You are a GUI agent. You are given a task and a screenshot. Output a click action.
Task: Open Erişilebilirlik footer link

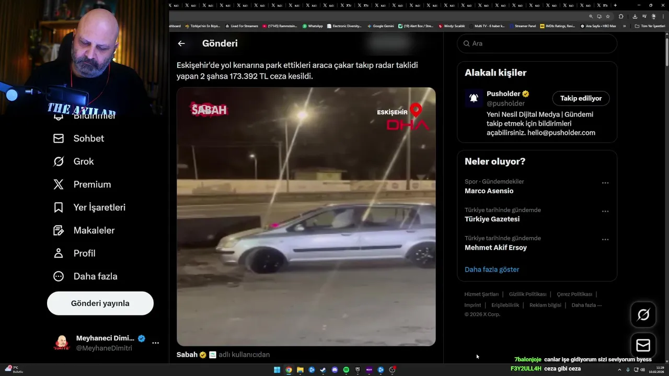[x=505, y=305]
